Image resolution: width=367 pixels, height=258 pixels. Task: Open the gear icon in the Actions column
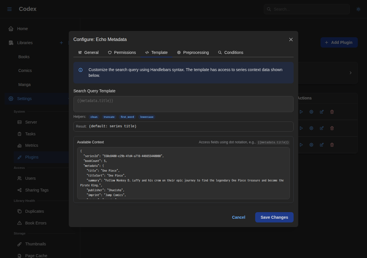tap(311, 112)
